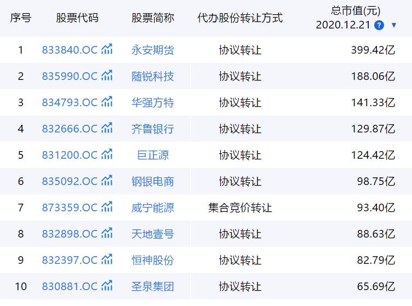Open the 钢银电商 stock link
Viewport: 412px width, 306px height.
click(x=153, y=181)
